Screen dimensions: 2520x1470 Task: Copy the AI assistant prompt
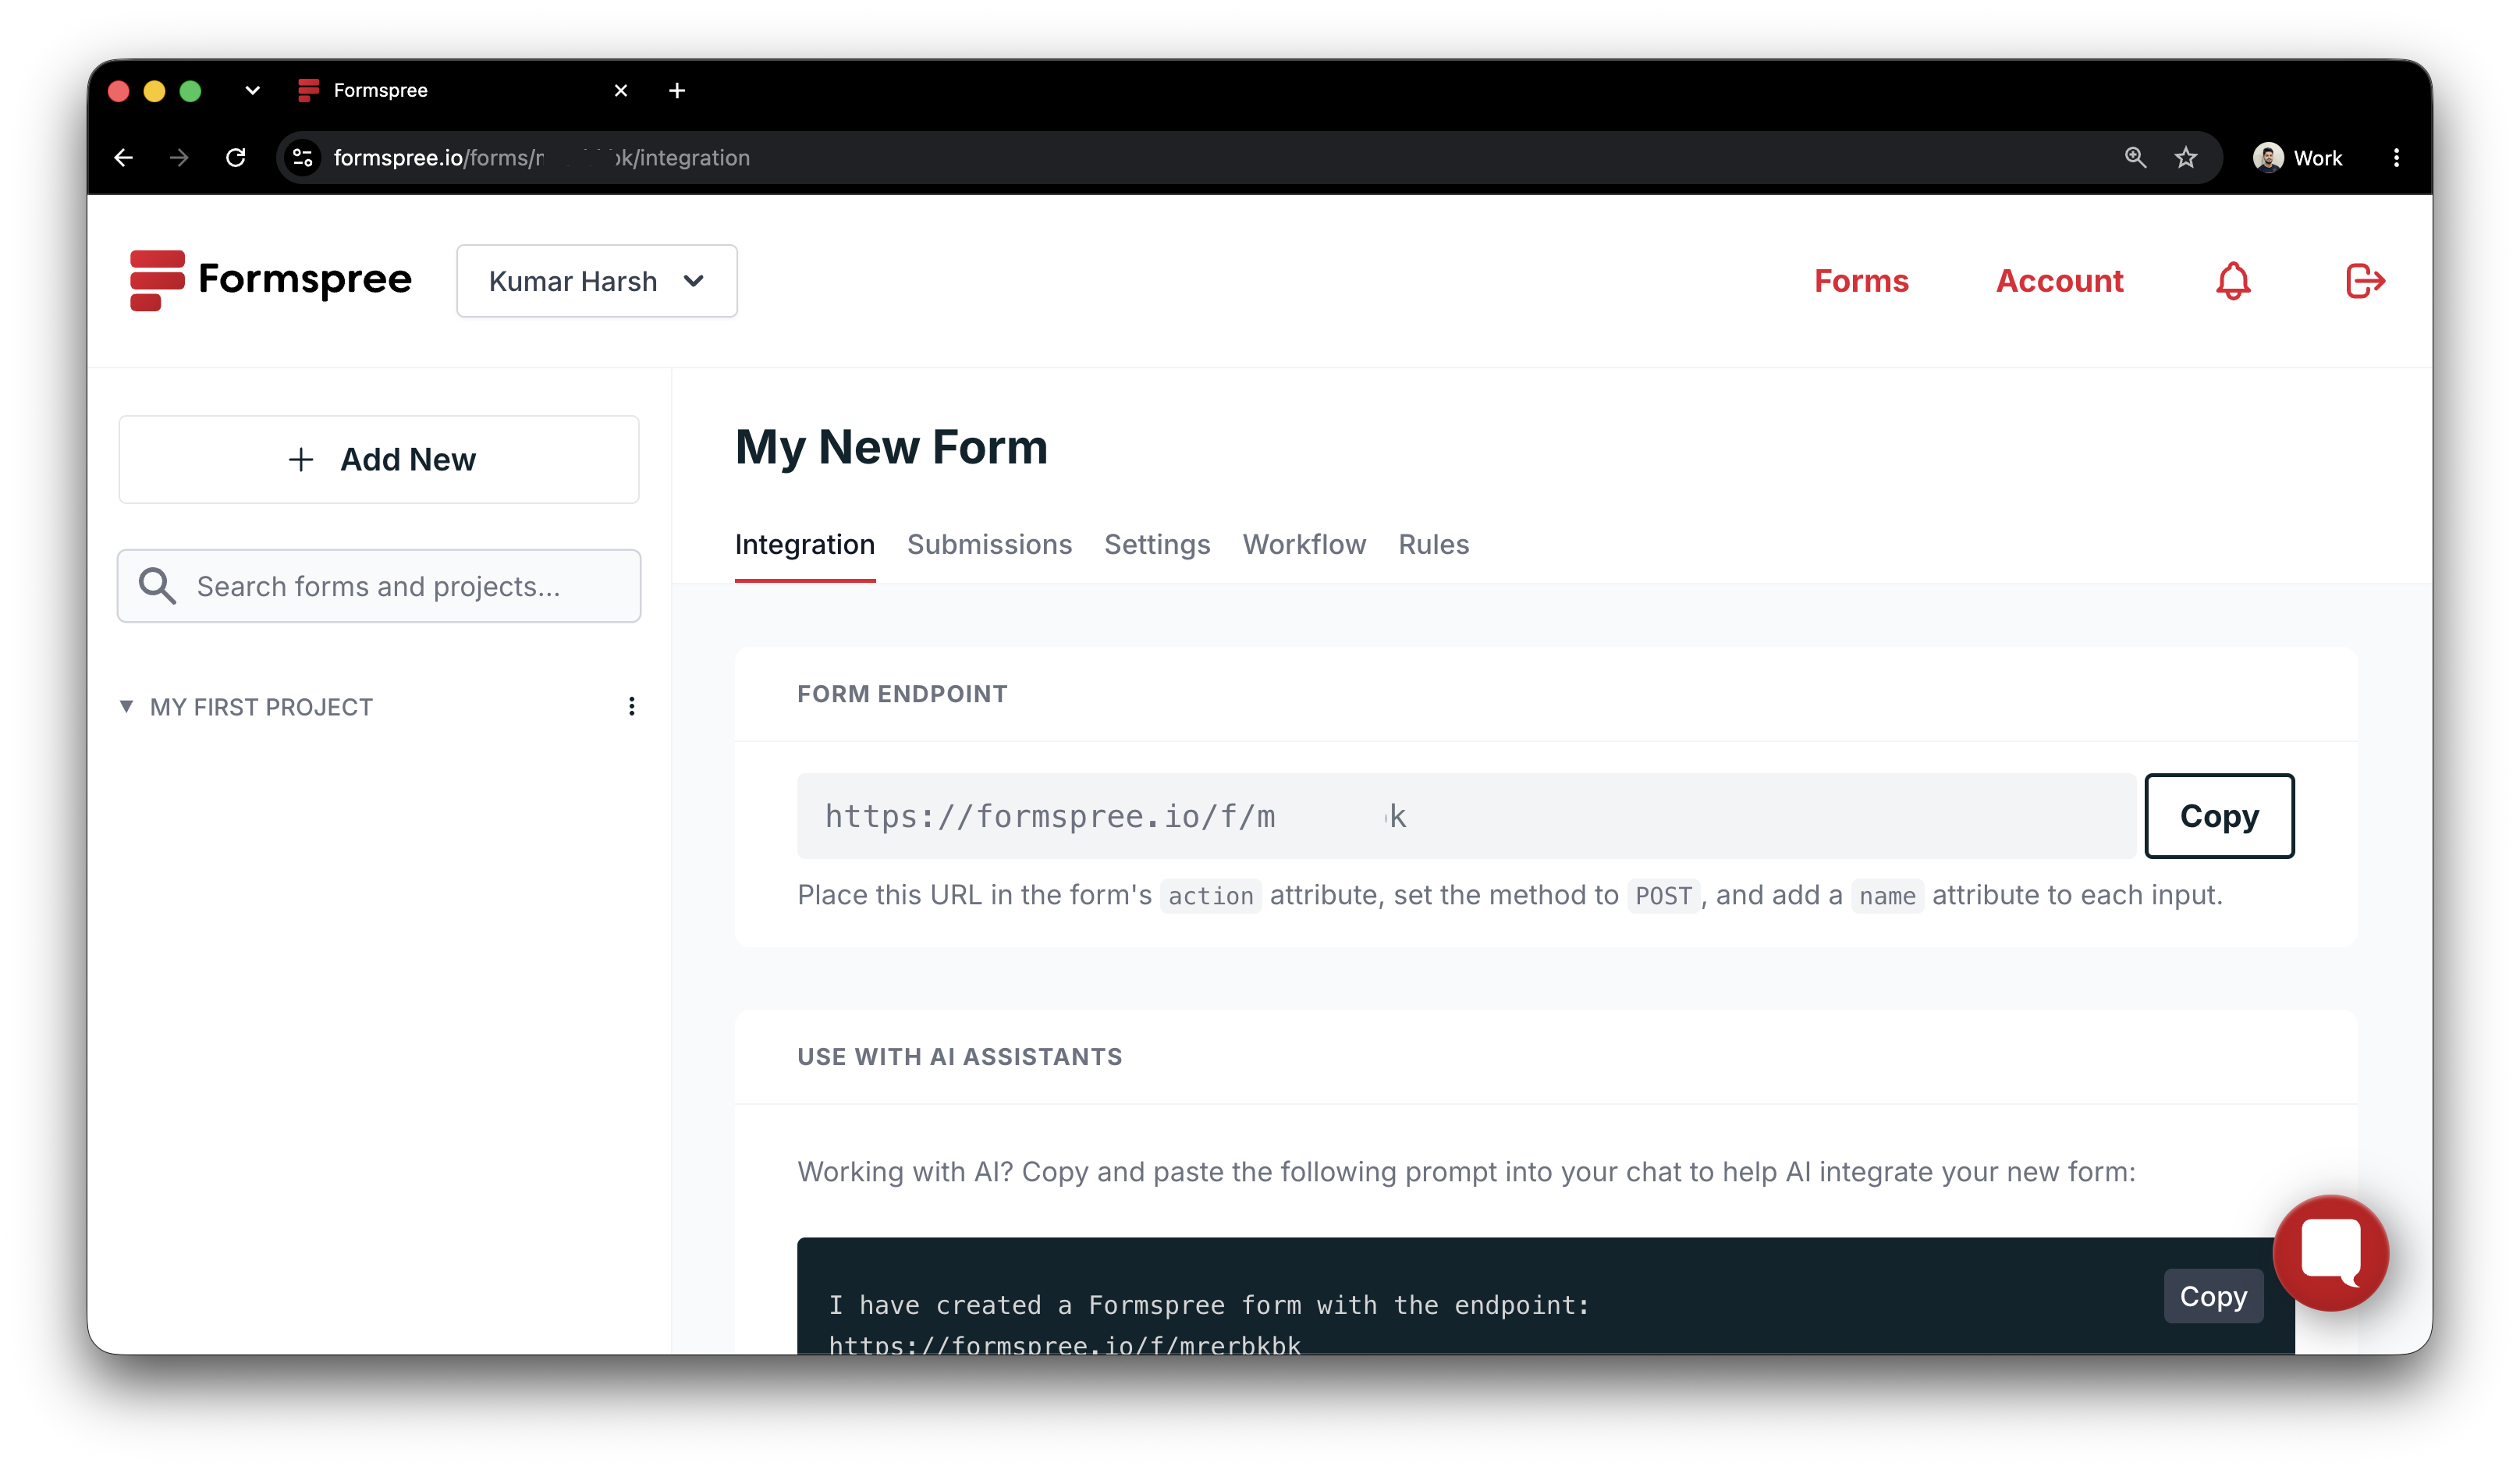click(2213, 1296)
